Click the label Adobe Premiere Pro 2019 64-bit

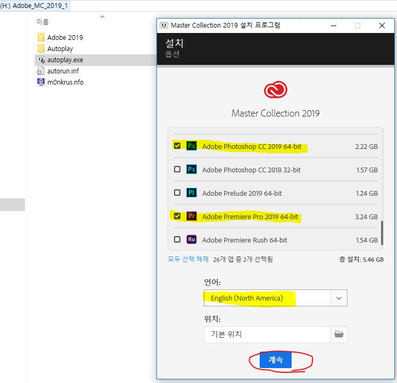(x=250, y=217)
